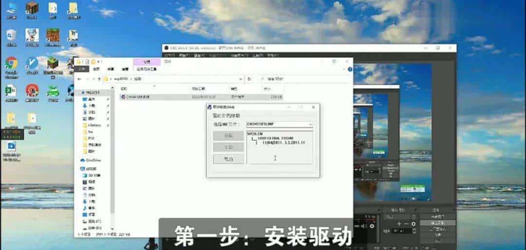Click the Uninstall button in driver dialog
The height and width of the screenshot is (250, 526).
(x=228, y=148)
